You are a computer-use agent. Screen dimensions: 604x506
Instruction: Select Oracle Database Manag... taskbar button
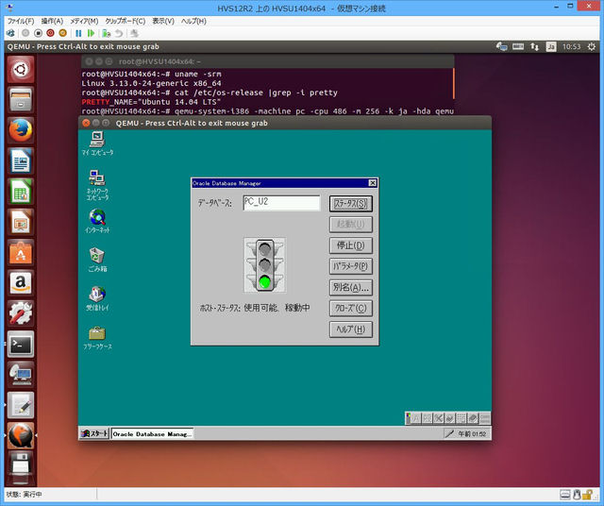click(x=152, y=434)
